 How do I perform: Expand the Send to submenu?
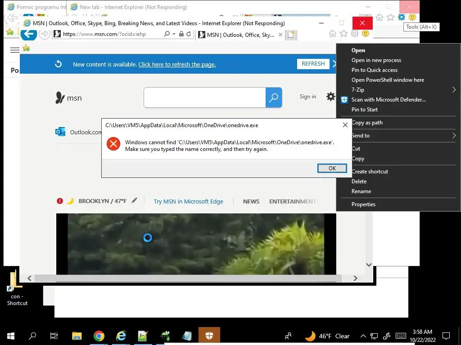pos(454,136)
